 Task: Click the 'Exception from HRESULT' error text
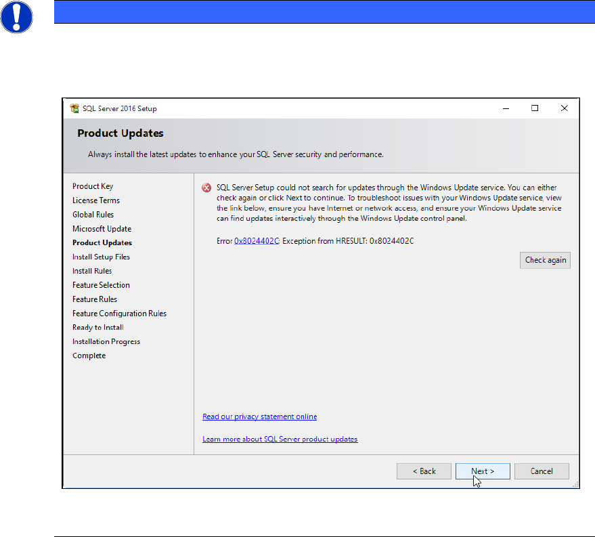coord(348,241)
